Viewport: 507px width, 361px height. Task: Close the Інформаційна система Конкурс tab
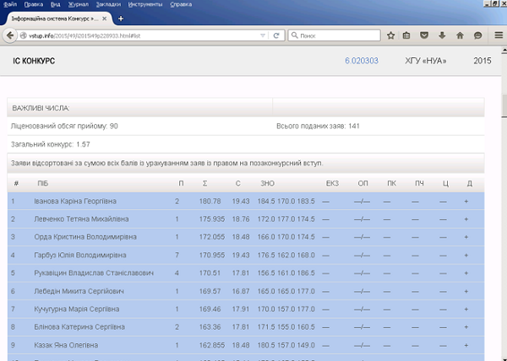tap(105, 19)
